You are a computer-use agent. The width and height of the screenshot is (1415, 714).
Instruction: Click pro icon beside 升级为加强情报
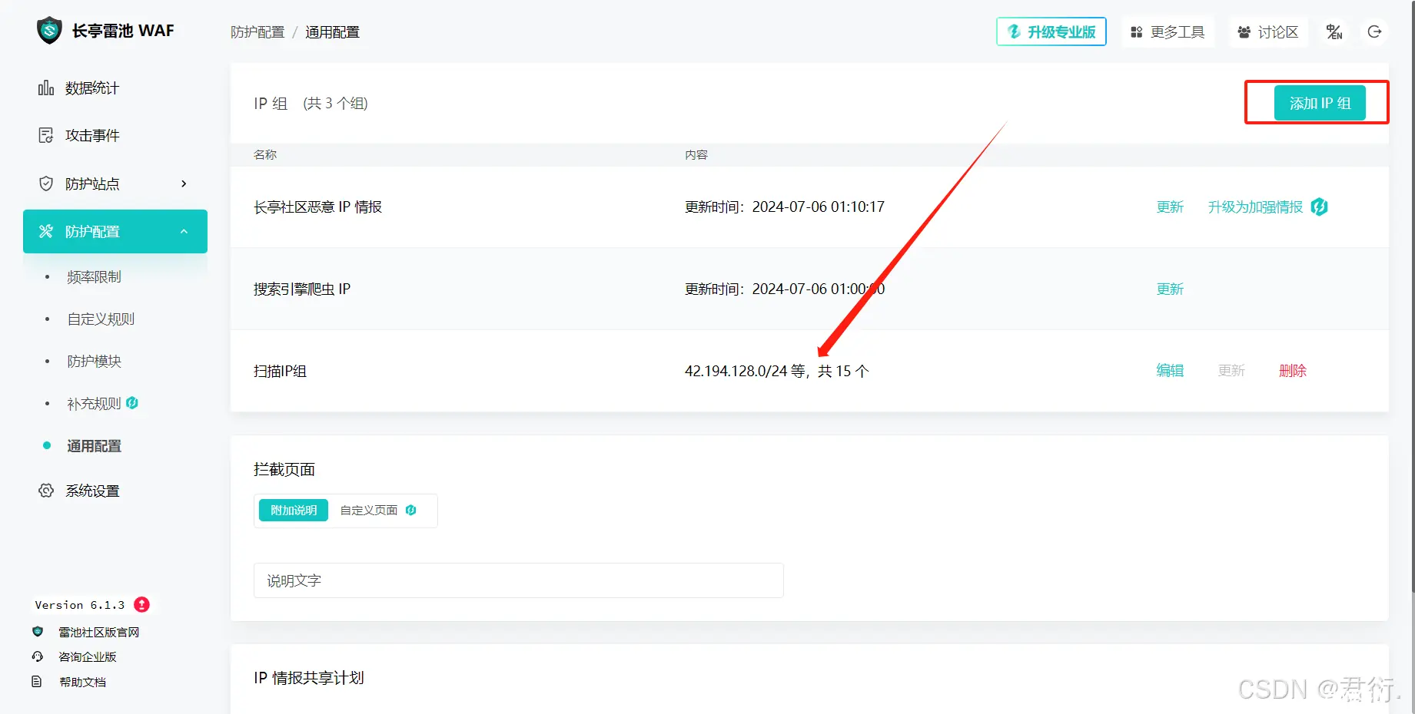pyautogui.click(x=1320, y=207)
